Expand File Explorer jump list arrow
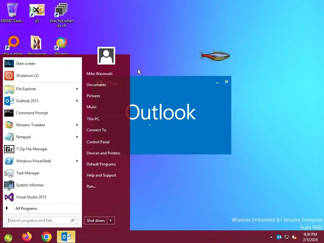The width and height of the screenshot is (324, 243). [x=77, y=89]
